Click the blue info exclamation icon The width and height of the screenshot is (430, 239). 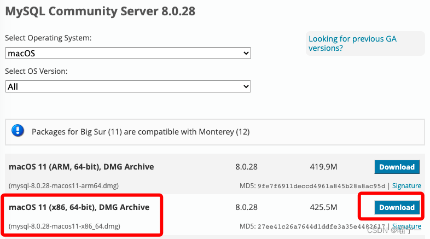point(18,131)
